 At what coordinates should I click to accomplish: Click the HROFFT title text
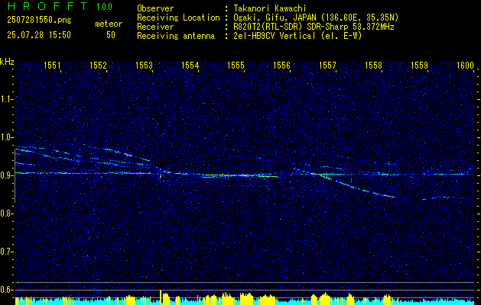point(47,6)
